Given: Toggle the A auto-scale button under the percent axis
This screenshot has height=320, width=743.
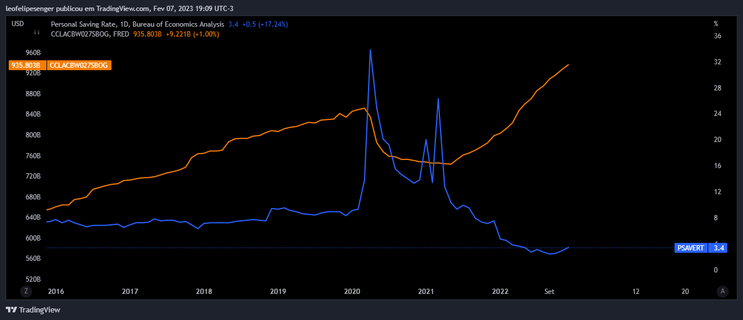Looking at the screenshot, I should 723,292.
